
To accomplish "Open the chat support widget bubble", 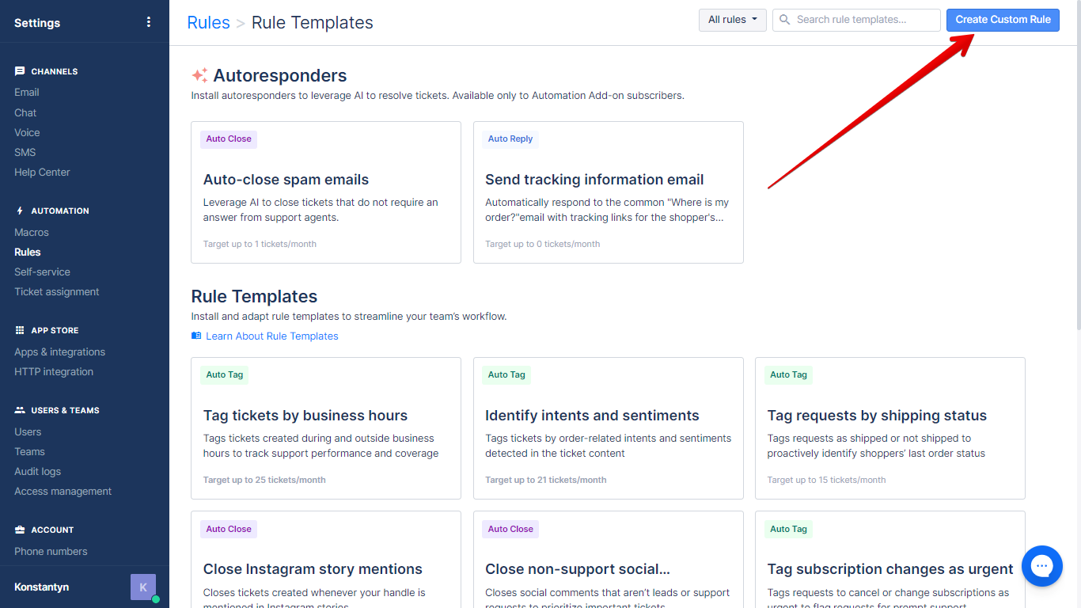I will (1041, 566).
